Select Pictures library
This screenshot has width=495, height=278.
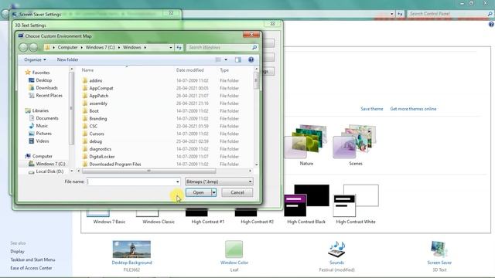(x=43, y=134)
